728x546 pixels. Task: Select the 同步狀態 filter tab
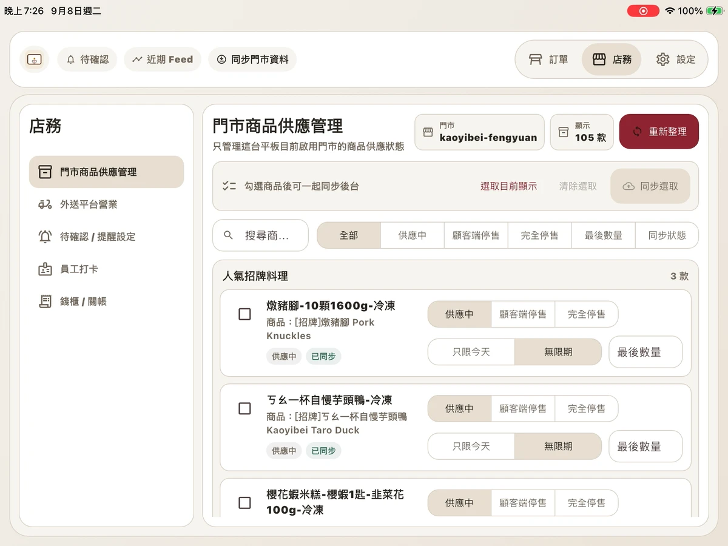click(x=667, y=235)
